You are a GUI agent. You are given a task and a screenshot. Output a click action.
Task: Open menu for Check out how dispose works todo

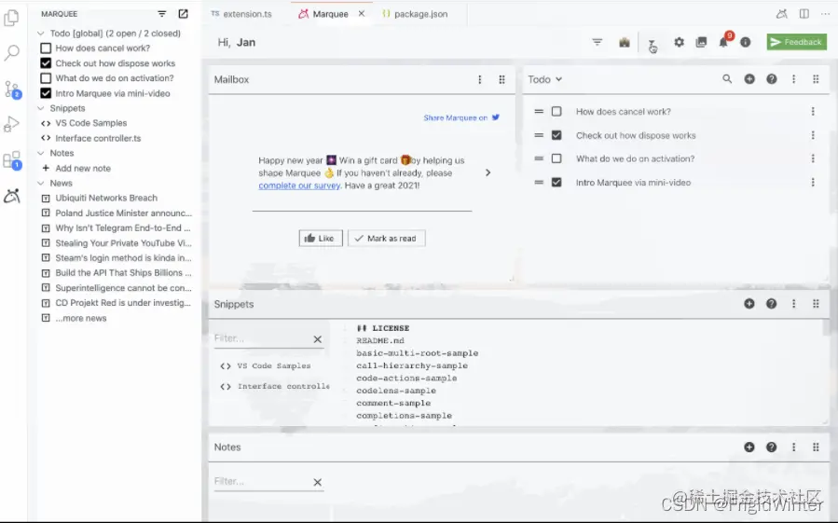coord(813,135)
